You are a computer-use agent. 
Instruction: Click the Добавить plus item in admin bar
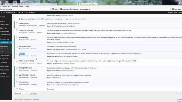click(30, 12)
